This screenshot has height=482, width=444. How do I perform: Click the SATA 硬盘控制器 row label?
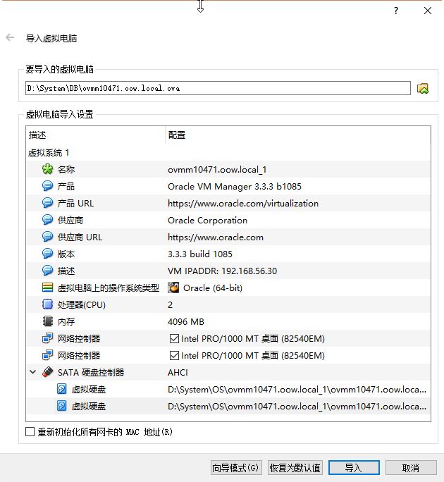91,372
